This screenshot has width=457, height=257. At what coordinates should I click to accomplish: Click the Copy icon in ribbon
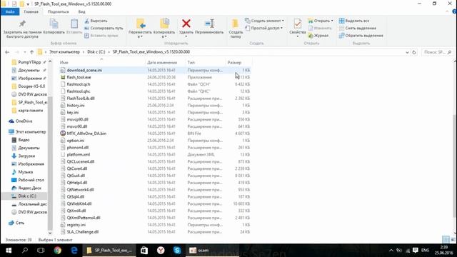tap(54, 24)
